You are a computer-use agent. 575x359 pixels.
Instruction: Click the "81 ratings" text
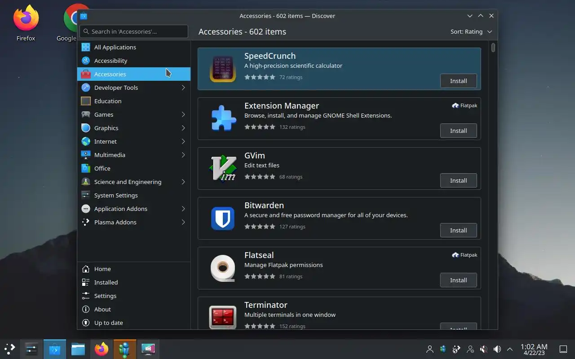(291, 276)
